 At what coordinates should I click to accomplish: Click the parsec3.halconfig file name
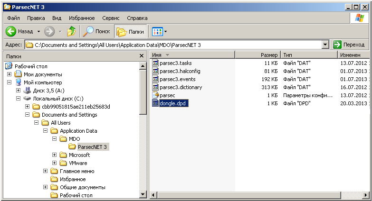coord(180,71)
